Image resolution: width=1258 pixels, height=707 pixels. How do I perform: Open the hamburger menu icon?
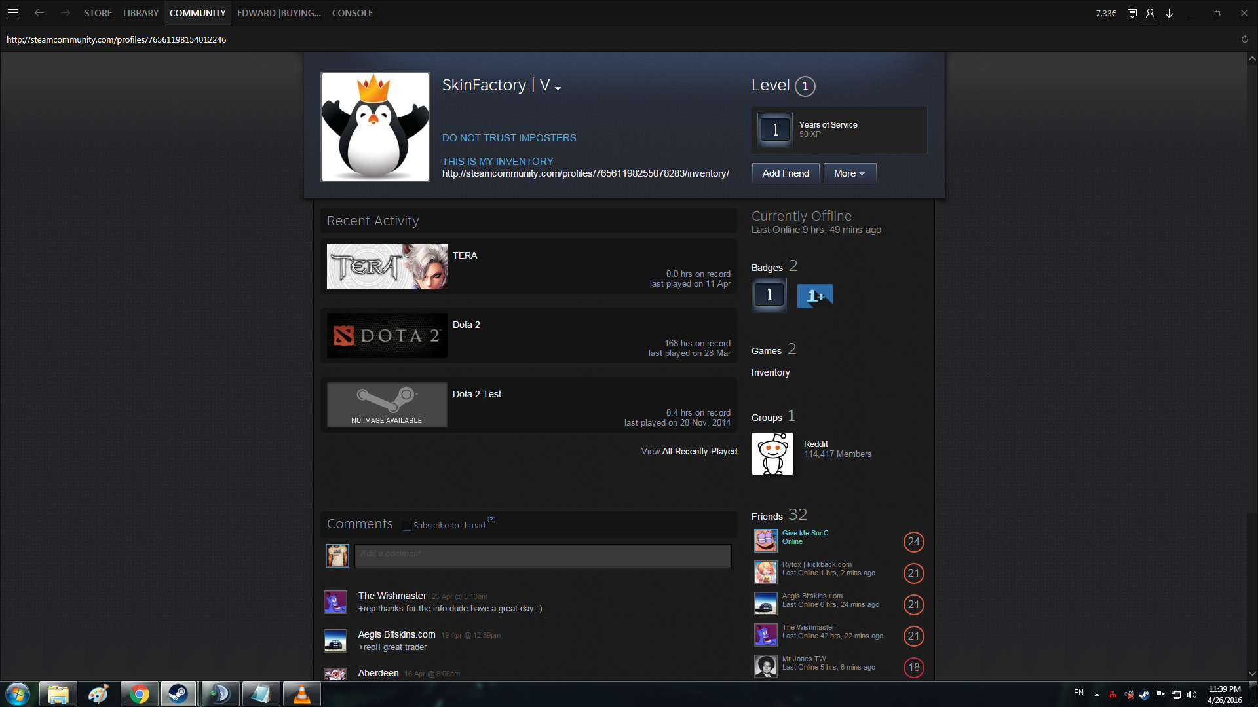pyautogui.click(x=13, y=13)
